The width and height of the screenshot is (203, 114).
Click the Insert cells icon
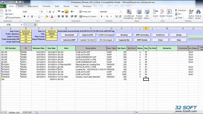point(155,12)
